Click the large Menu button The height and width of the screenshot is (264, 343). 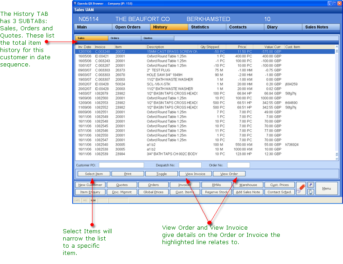coord(326,189)
